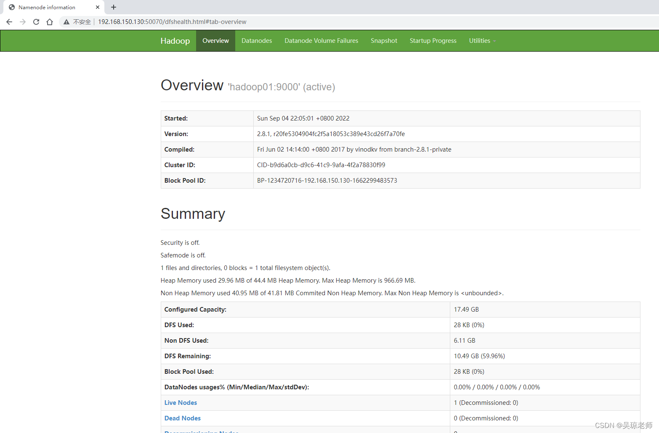This screenshot has width=659, height=433.
Task: Open Datanode Volume Failures tab
Action: [322, 41]
